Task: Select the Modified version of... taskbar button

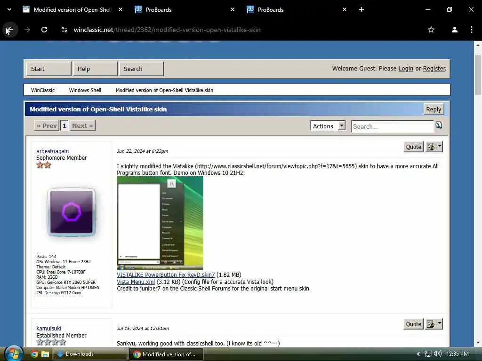Action: 166,354
